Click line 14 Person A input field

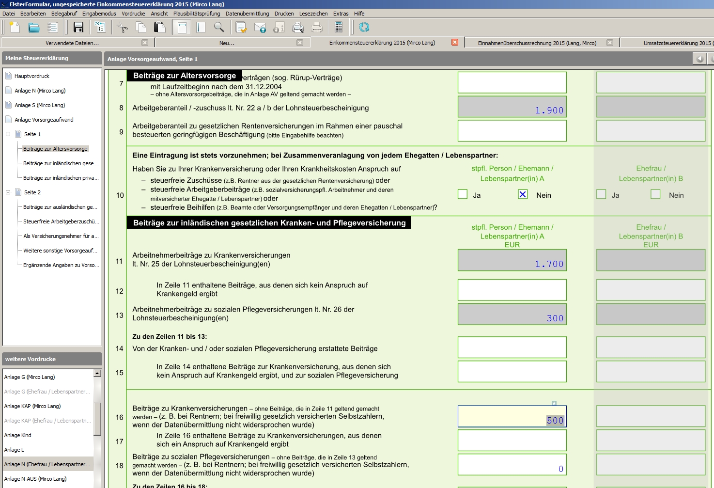point(512,347)
